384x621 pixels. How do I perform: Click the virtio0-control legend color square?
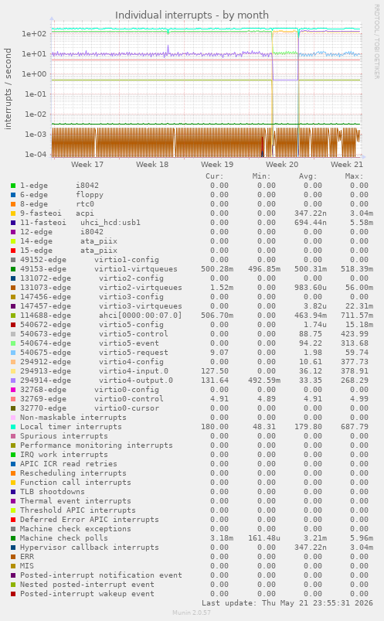coord(13,399)
